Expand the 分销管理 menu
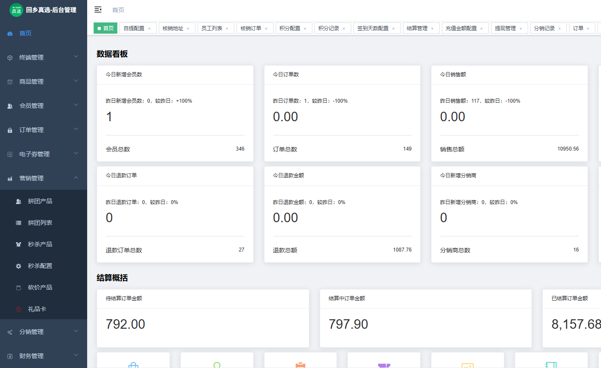Image resolution: width=601 pixels, height=368 pixels. click(x=43, y=332)
